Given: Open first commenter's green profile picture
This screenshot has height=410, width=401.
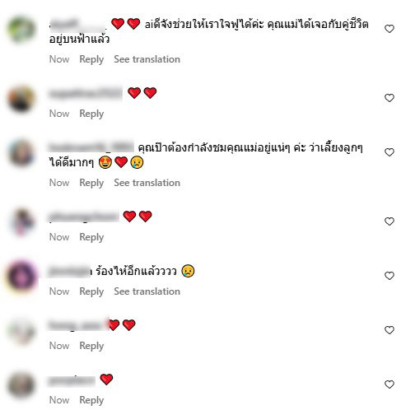Looking at the screenshot, I should point(21,29).
